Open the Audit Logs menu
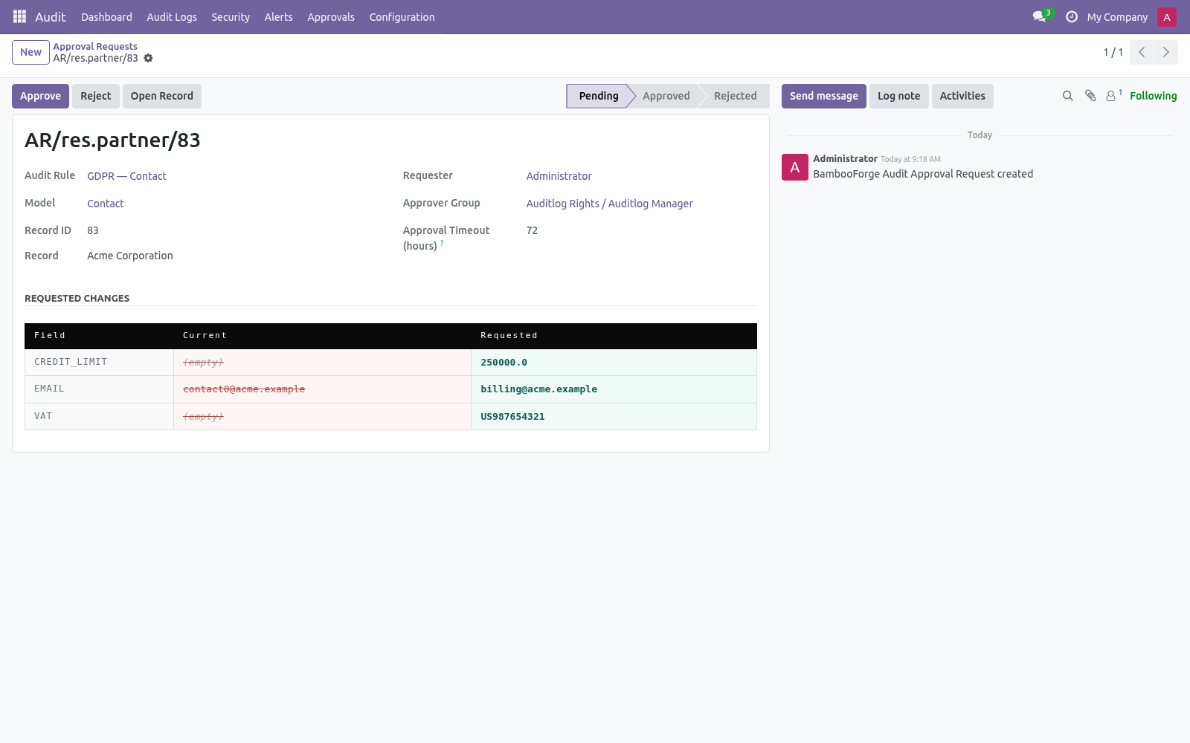This screenshot has height=743, width=1190. point(172,17)
